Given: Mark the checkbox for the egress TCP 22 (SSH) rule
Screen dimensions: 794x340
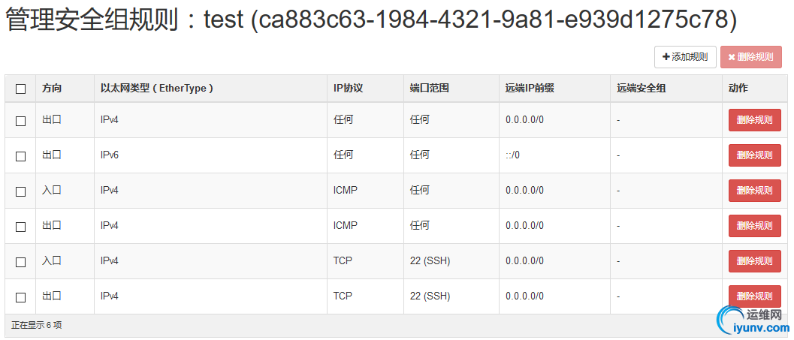Looking at the screenshot, I should 21,297.
